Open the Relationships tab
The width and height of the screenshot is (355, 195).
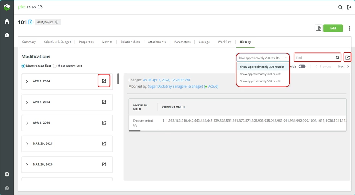coord(130,42)
